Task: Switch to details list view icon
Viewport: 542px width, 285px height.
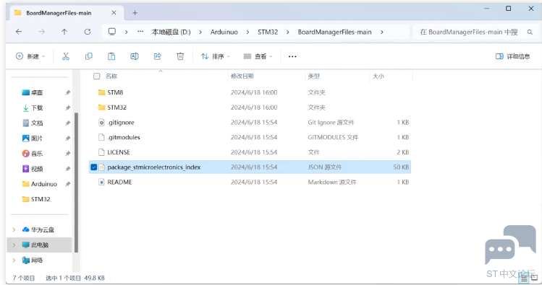Action: pyautogui.click(x=525, y=278)
